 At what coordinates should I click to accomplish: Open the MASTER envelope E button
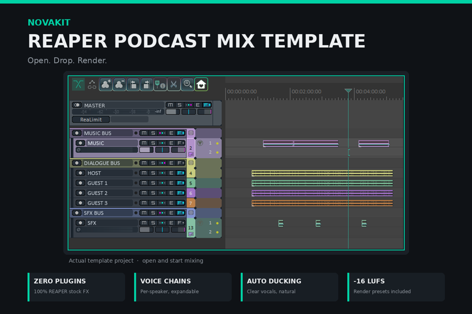pos(198,105)
